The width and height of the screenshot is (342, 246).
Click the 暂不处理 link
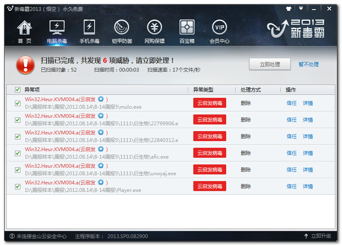[x=309, y=64]
